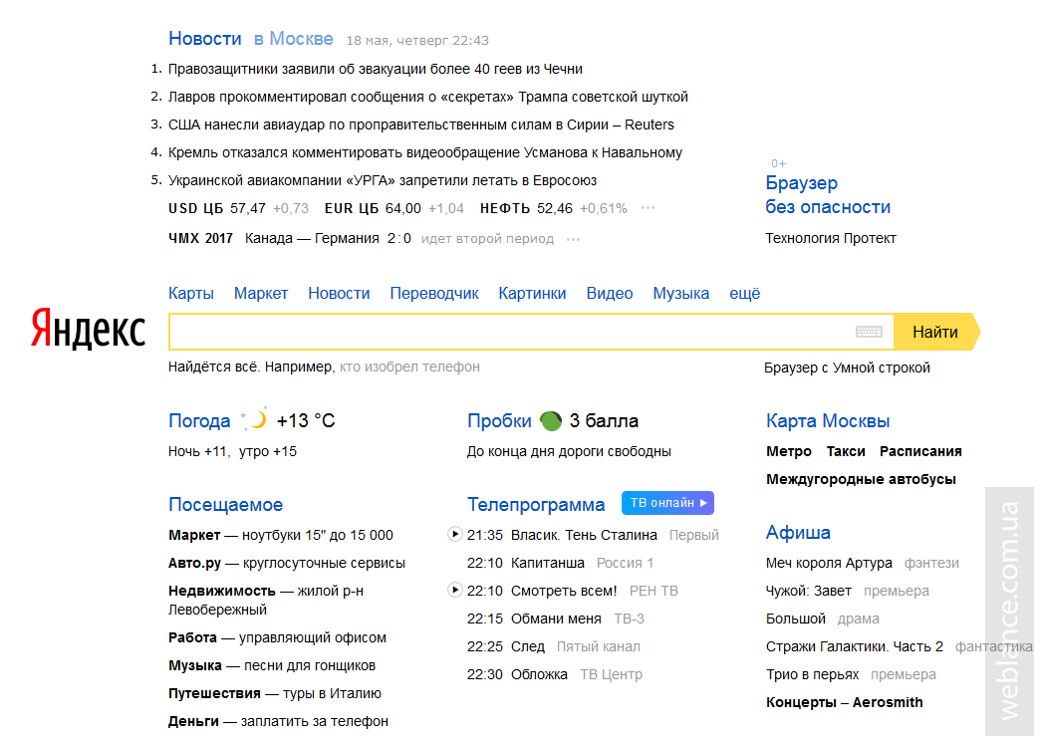Open Переводчик service tab
The height and width of the screenshot is (743, 1041).
point(434,294)
